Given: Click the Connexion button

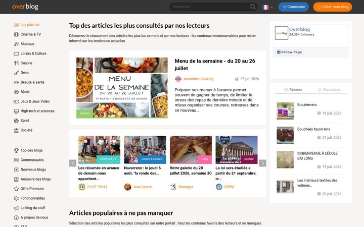Looking at the screenshot, I should [x=293, y=7].
